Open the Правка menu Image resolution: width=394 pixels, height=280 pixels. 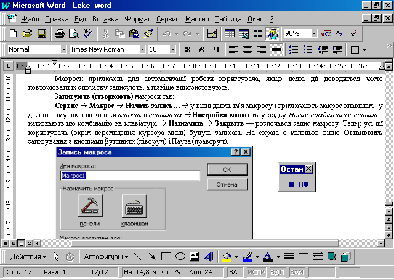coord(57,19)
